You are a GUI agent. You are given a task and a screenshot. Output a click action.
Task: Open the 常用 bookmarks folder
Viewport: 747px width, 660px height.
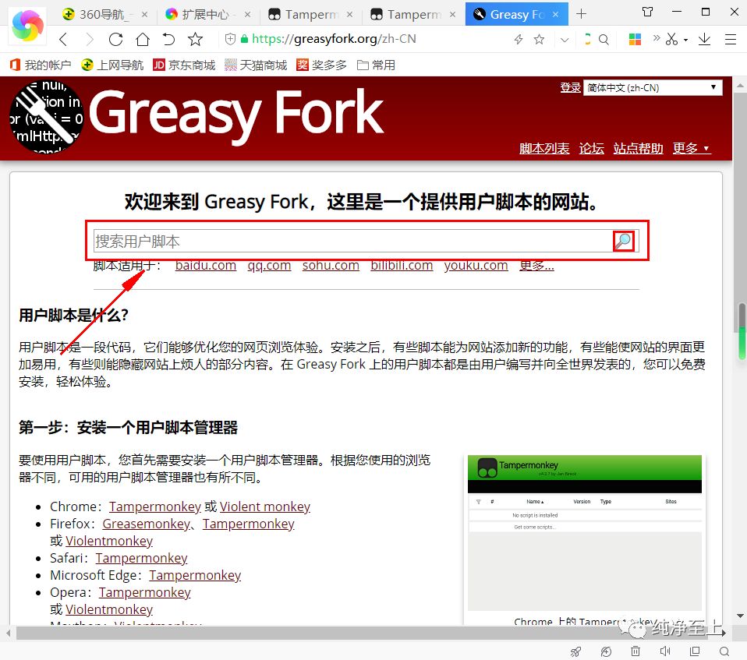tap(377, 65)
